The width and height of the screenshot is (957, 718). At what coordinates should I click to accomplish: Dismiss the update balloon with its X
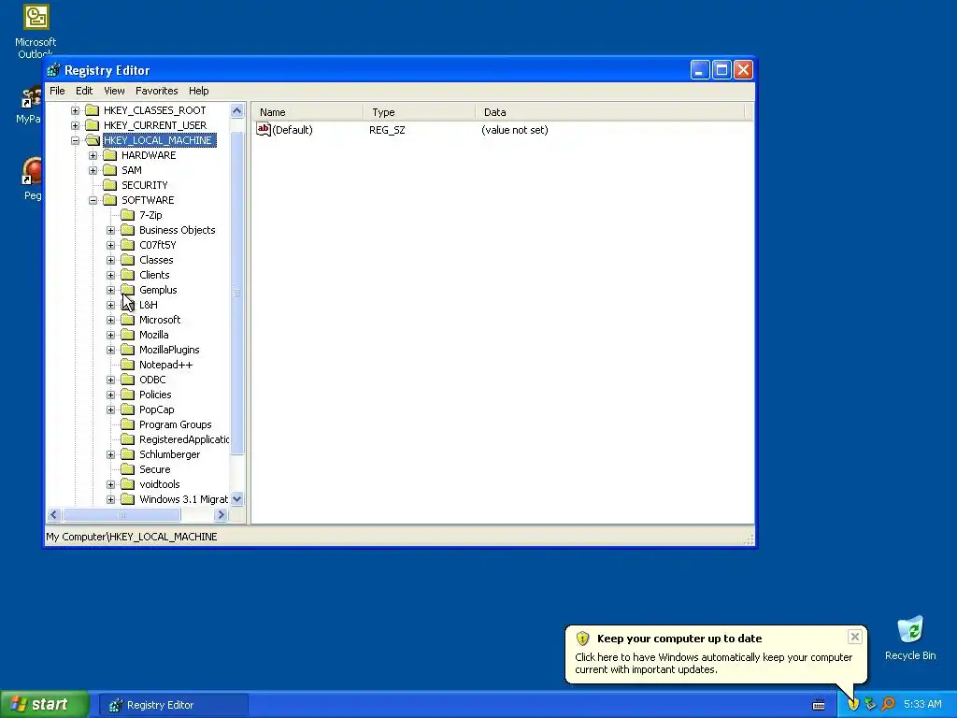coord(854,637)
